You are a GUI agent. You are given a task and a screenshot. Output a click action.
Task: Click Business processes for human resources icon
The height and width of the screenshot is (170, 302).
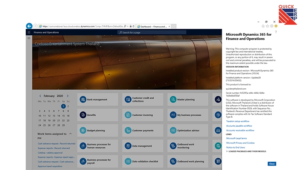click(x=83, y=146)
